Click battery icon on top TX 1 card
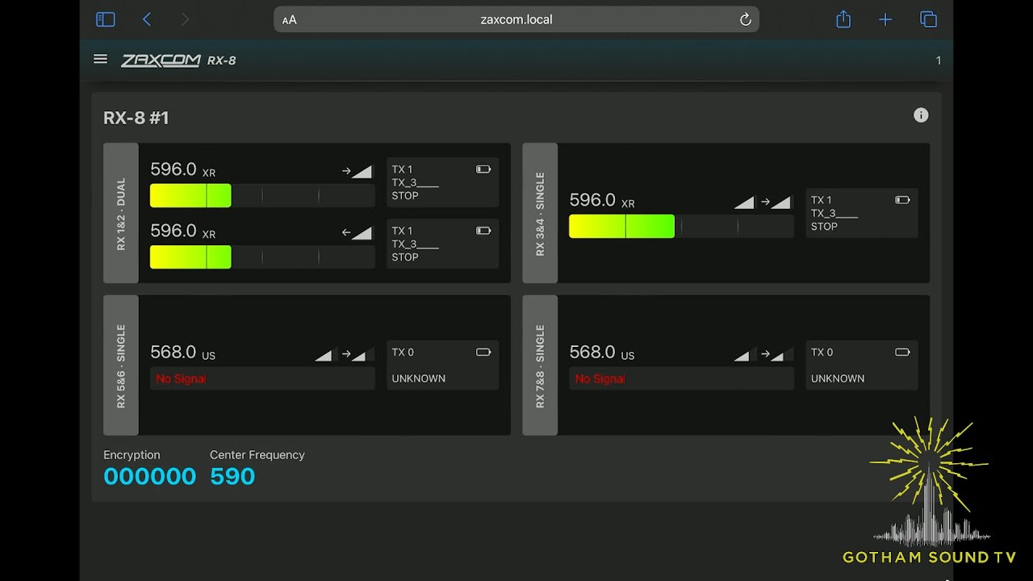The height and width of the screenshot is (581, 1033). (x=483, y=169)
